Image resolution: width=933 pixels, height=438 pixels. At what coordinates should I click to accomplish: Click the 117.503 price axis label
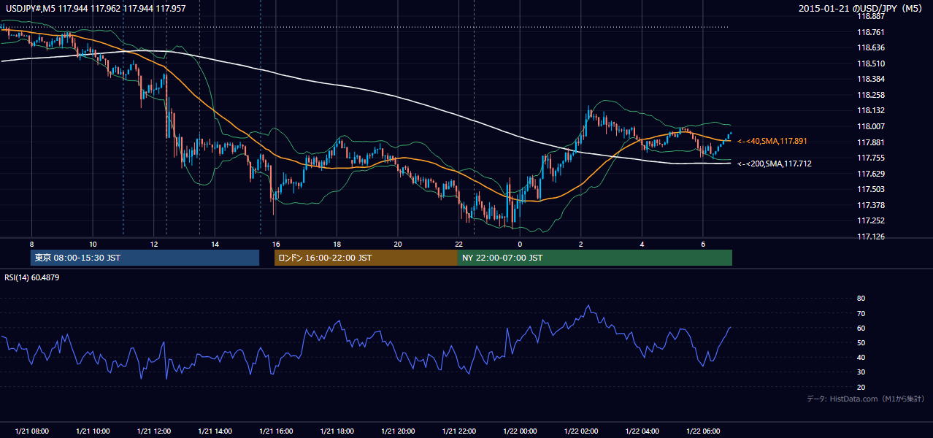871,190
